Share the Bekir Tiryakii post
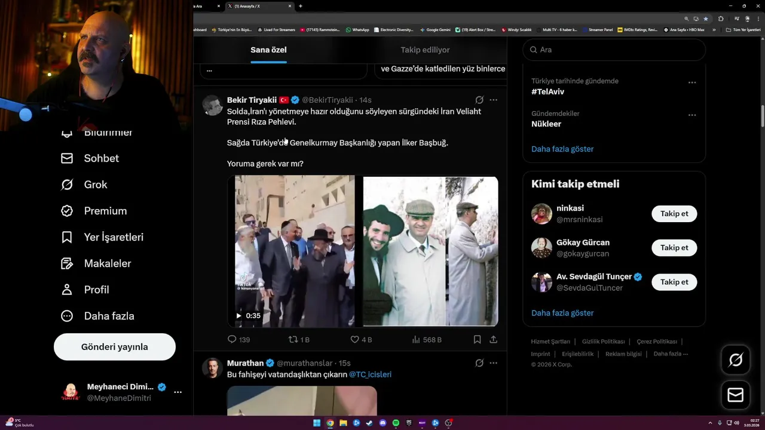Viewport: 765px width, 430px height. (x=493, y=339)
